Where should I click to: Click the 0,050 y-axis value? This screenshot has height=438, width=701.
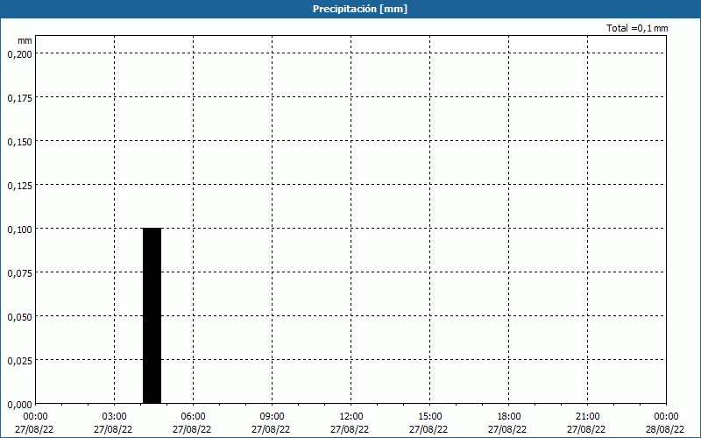[x=20, y=317]
